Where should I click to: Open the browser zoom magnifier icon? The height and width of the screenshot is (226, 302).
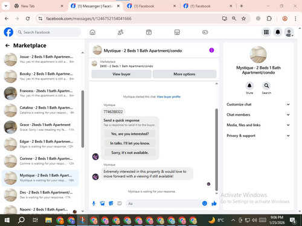[234, 19]
